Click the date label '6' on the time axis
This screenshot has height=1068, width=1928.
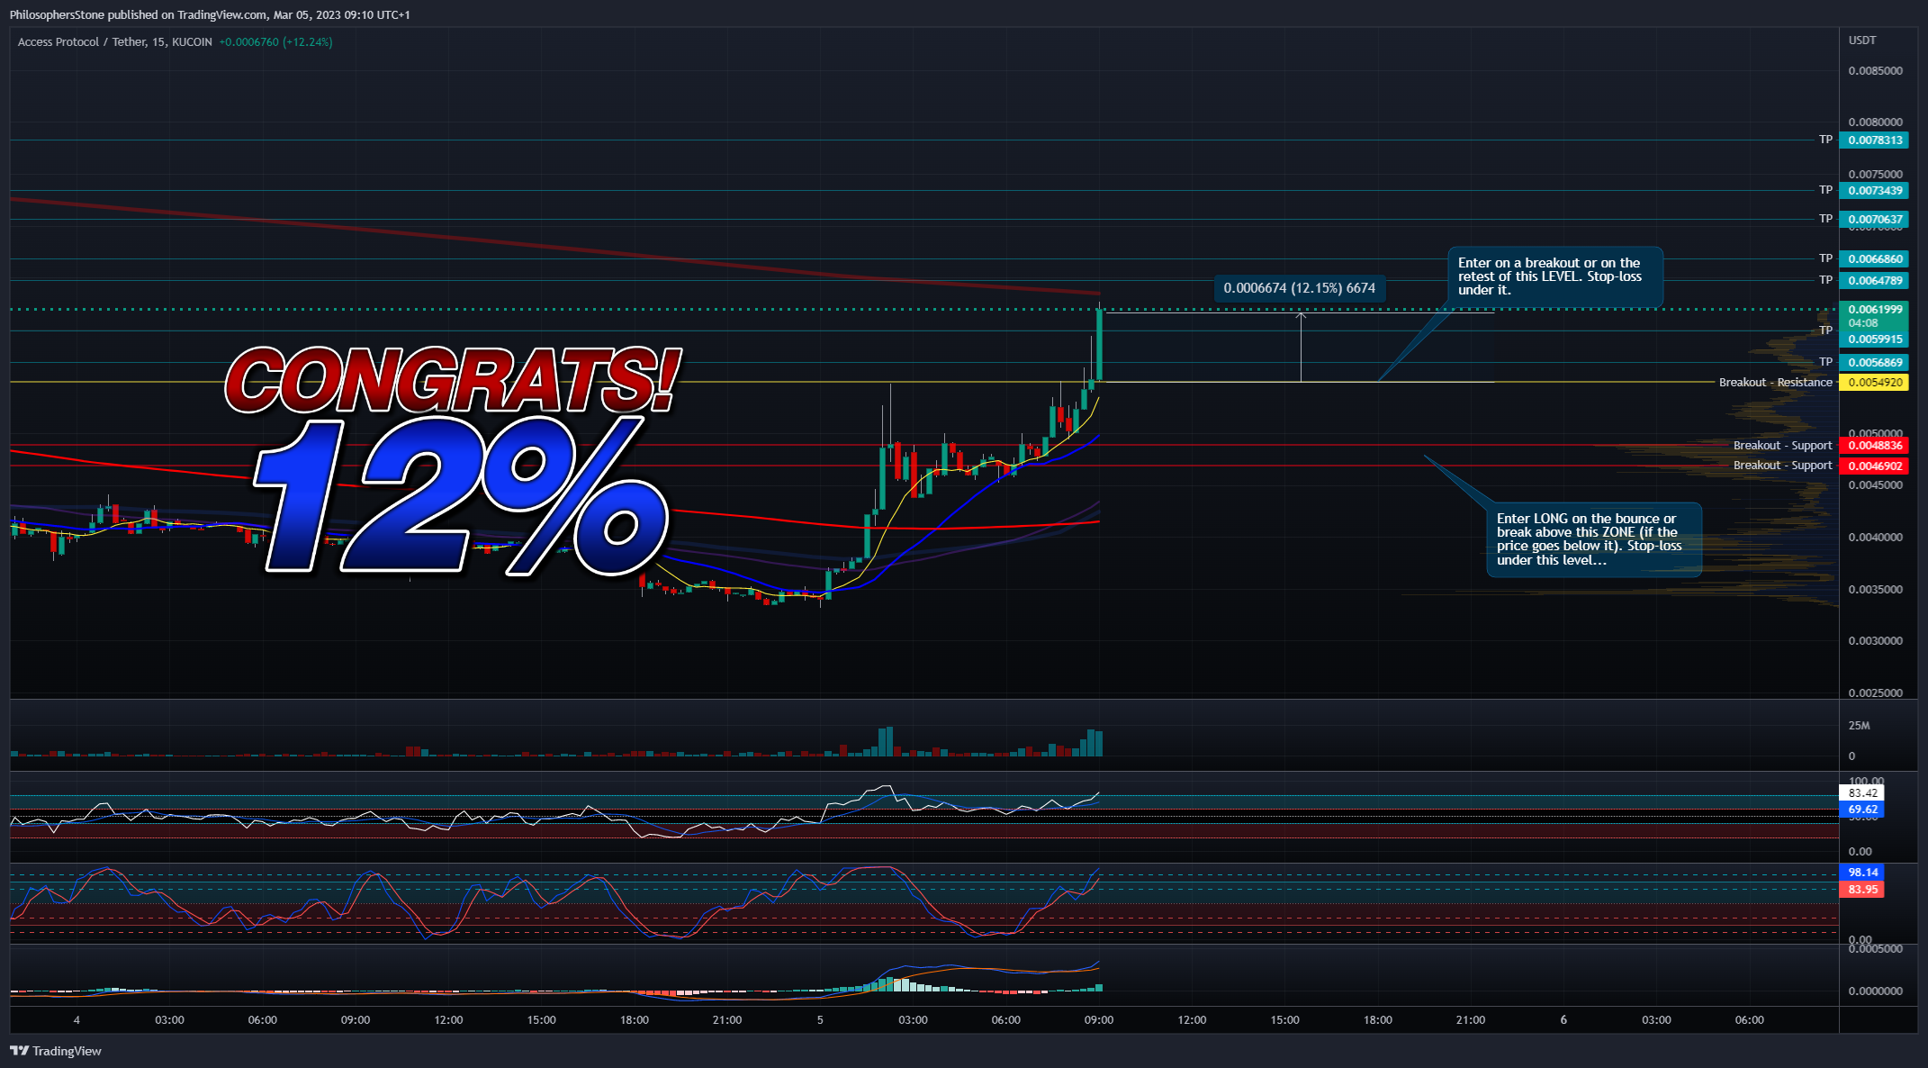click(x=1563, y=1020)
